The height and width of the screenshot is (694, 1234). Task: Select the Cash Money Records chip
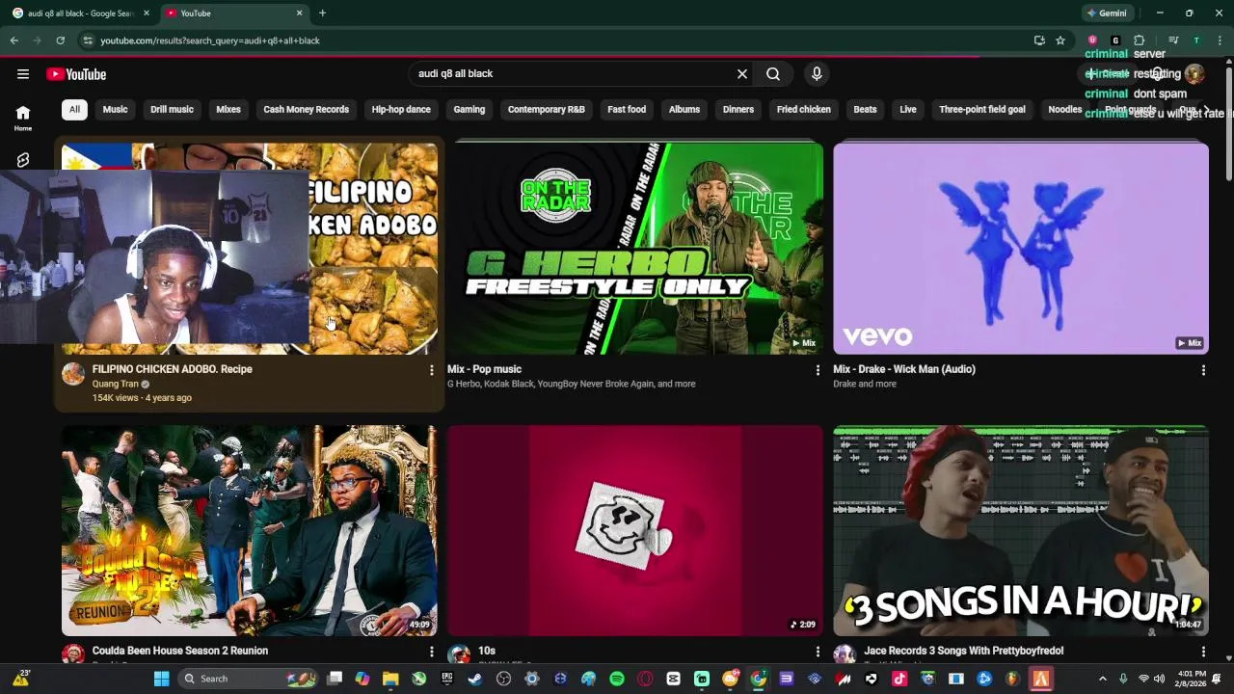point(306,110)
